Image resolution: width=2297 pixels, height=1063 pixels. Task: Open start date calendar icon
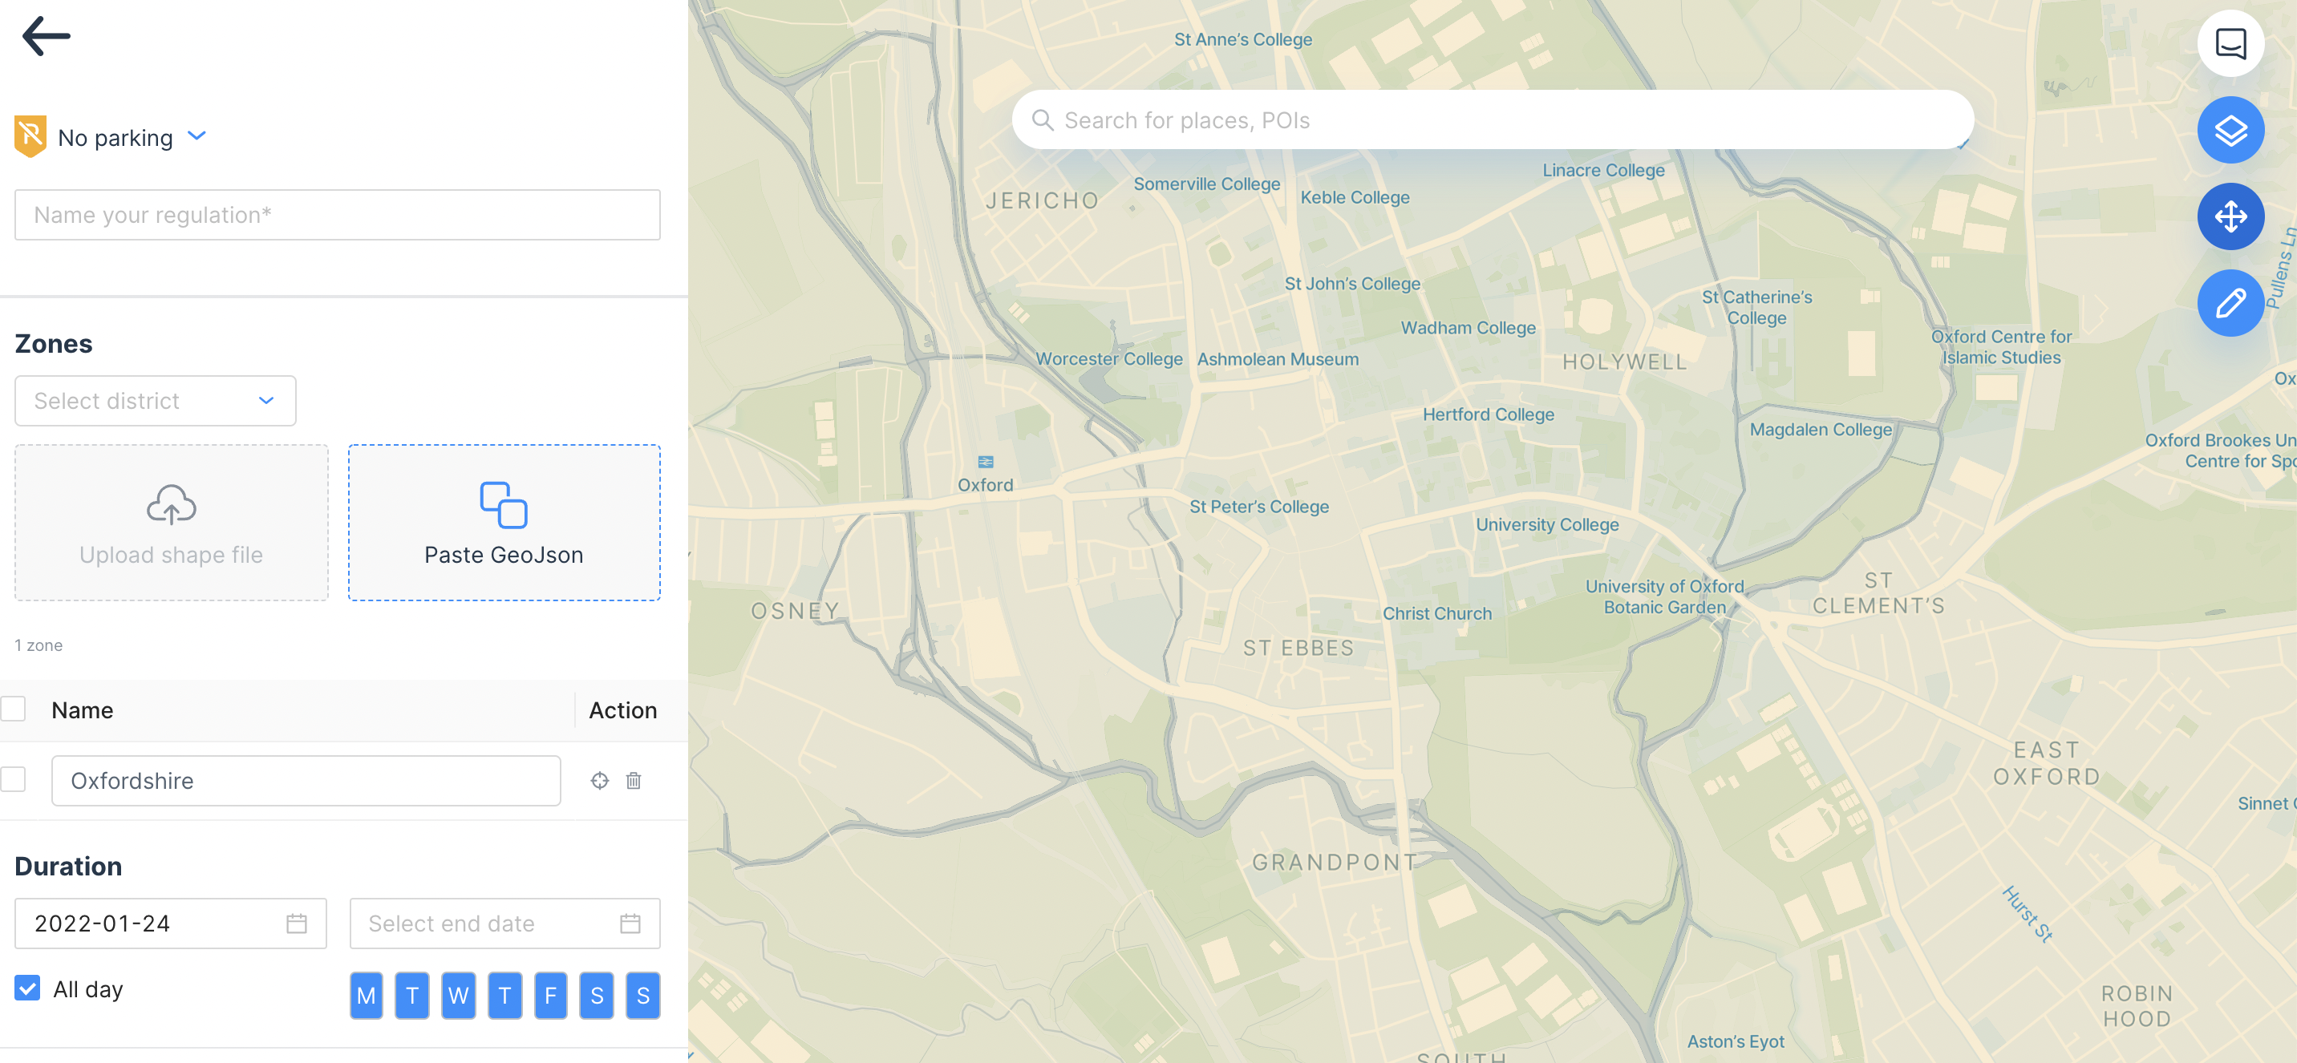[x=296, y=923]
